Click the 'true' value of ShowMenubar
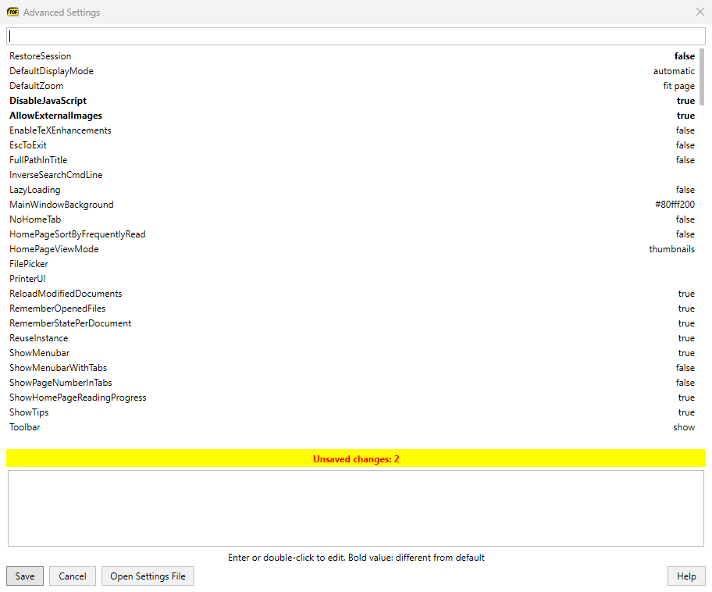 (x=686, y=353)
